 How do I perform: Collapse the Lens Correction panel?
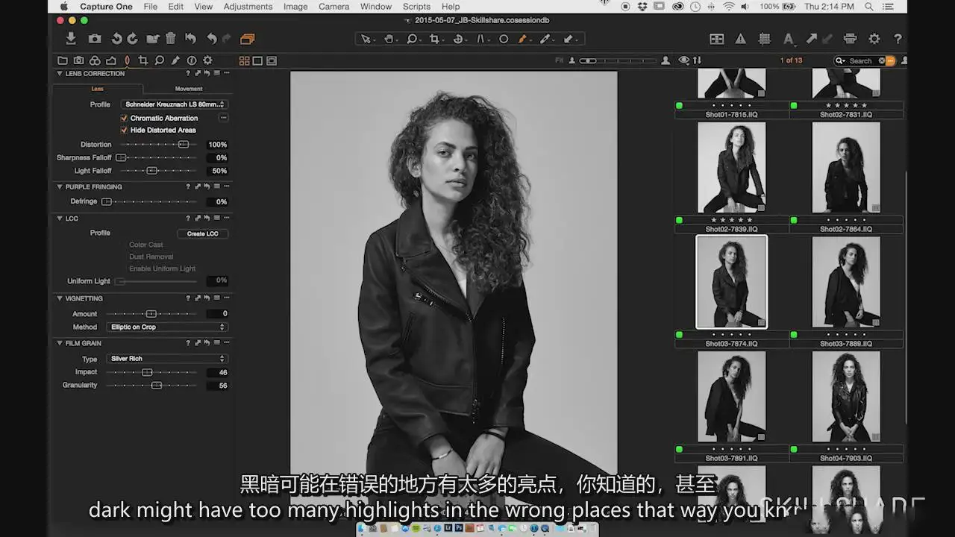click(60, 73)
